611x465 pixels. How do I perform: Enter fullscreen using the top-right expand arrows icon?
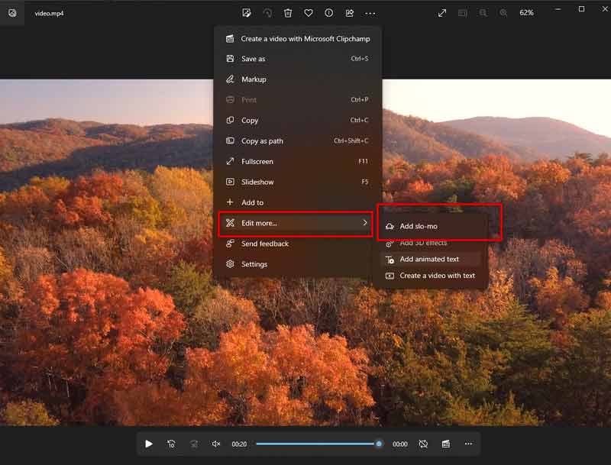(442, 13)
